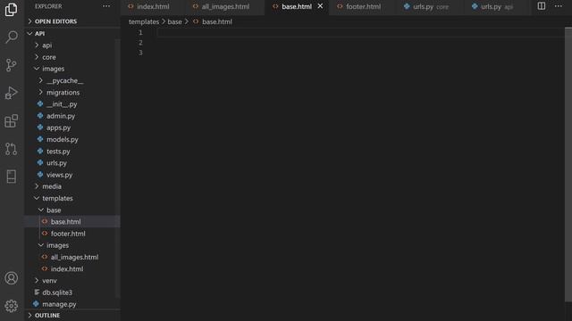Click the base breadcrumb segment
The image size is (572, 321).
[175, 21]
